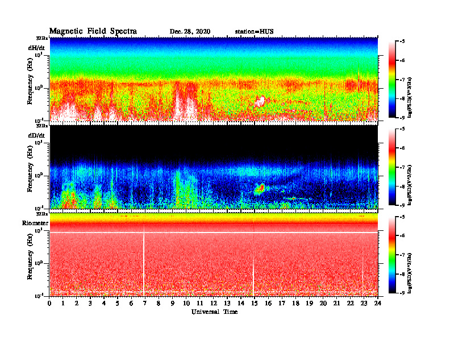Click hour "21" on the Universal Time axis

coord(336,303)
